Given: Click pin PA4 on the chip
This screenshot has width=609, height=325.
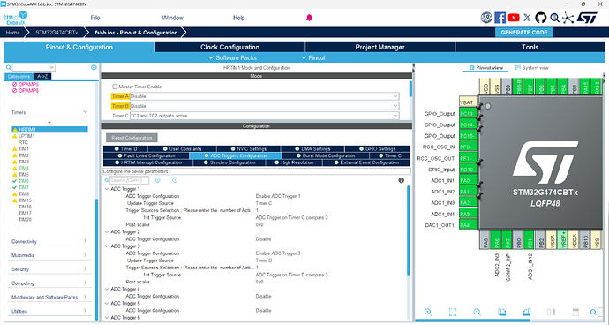Looking at the screenshot, I should pos(469,224).
